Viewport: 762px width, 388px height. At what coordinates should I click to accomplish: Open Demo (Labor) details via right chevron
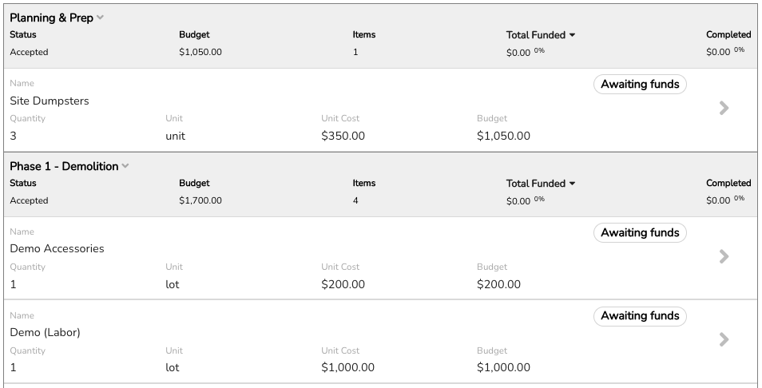[x=724, y=339]
